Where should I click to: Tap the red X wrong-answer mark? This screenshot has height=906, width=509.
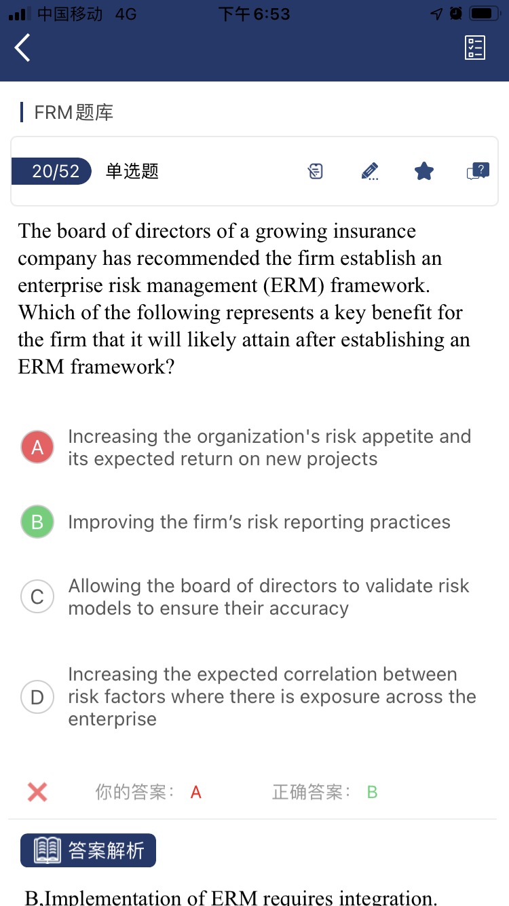(x=37, y=792)
